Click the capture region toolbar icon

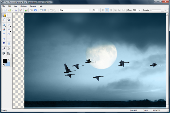[45, 10]
